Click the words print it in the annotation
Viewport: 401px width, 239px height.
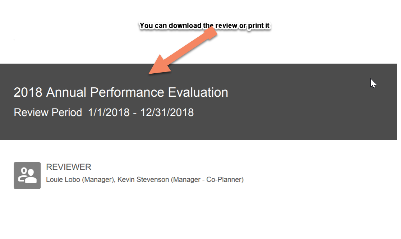point(259,26)
